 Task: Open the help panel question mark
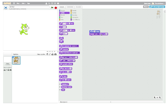click(x=165, y=11)
